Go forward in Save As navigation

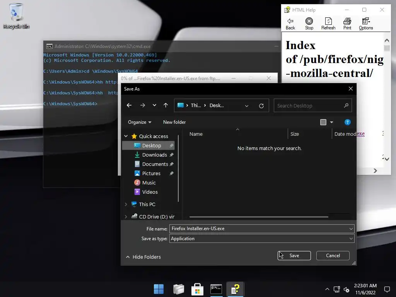(142, 105)
